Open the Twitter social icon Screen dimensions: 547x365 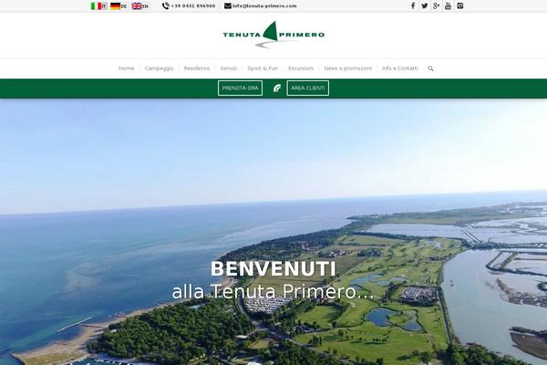point(425,5)
